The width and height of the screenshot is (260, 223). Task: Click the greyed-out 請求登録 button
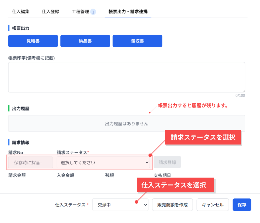tap(167, 162)
